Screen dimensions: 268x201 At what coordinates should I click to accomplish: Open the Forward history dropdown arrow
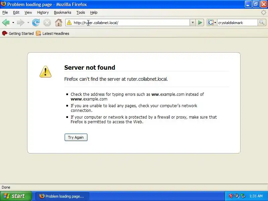click(28, 22)
